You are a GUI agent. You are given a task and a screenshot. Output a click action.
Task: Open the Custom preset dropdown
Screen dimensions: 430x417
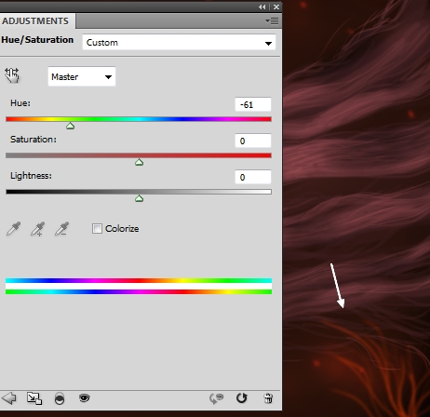point(179,43)
